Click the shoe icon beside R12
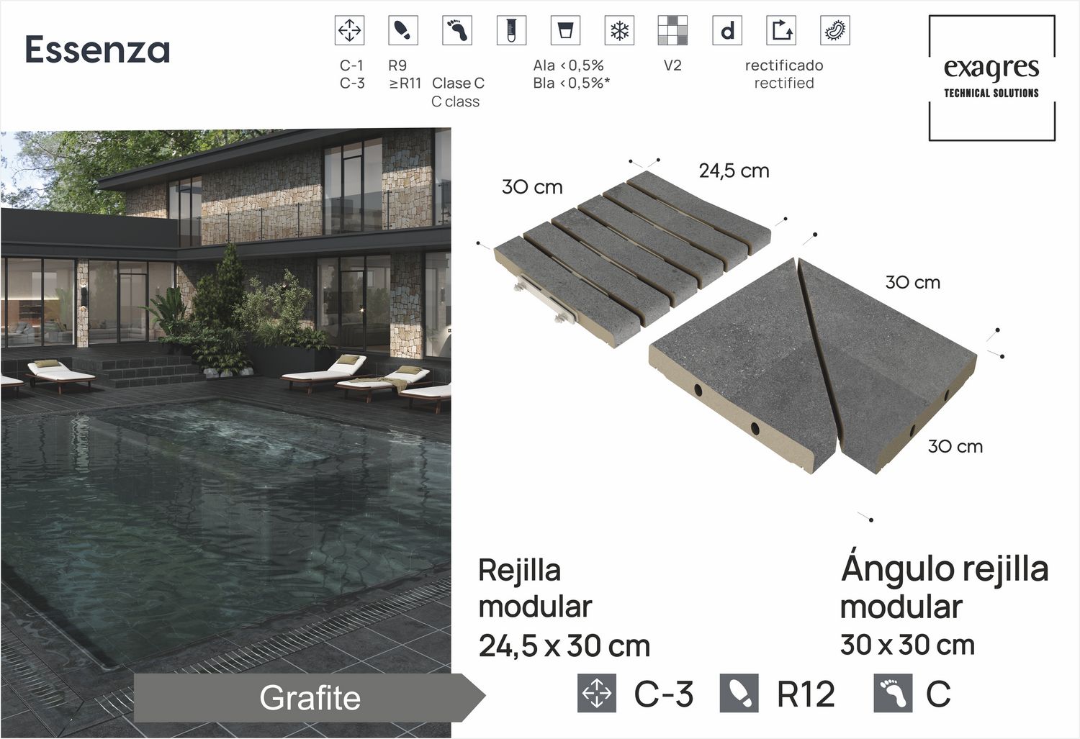1080x739 pixels. coord(739,694)
